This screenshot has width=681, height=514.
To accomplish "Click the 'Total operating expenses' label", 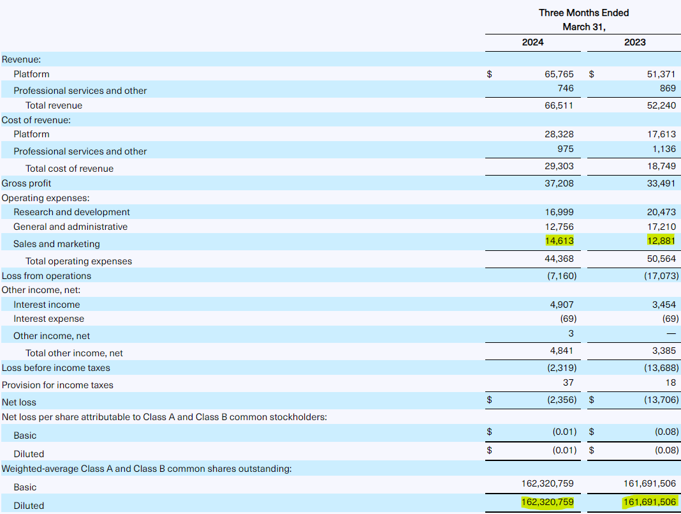I will point(78,261).
